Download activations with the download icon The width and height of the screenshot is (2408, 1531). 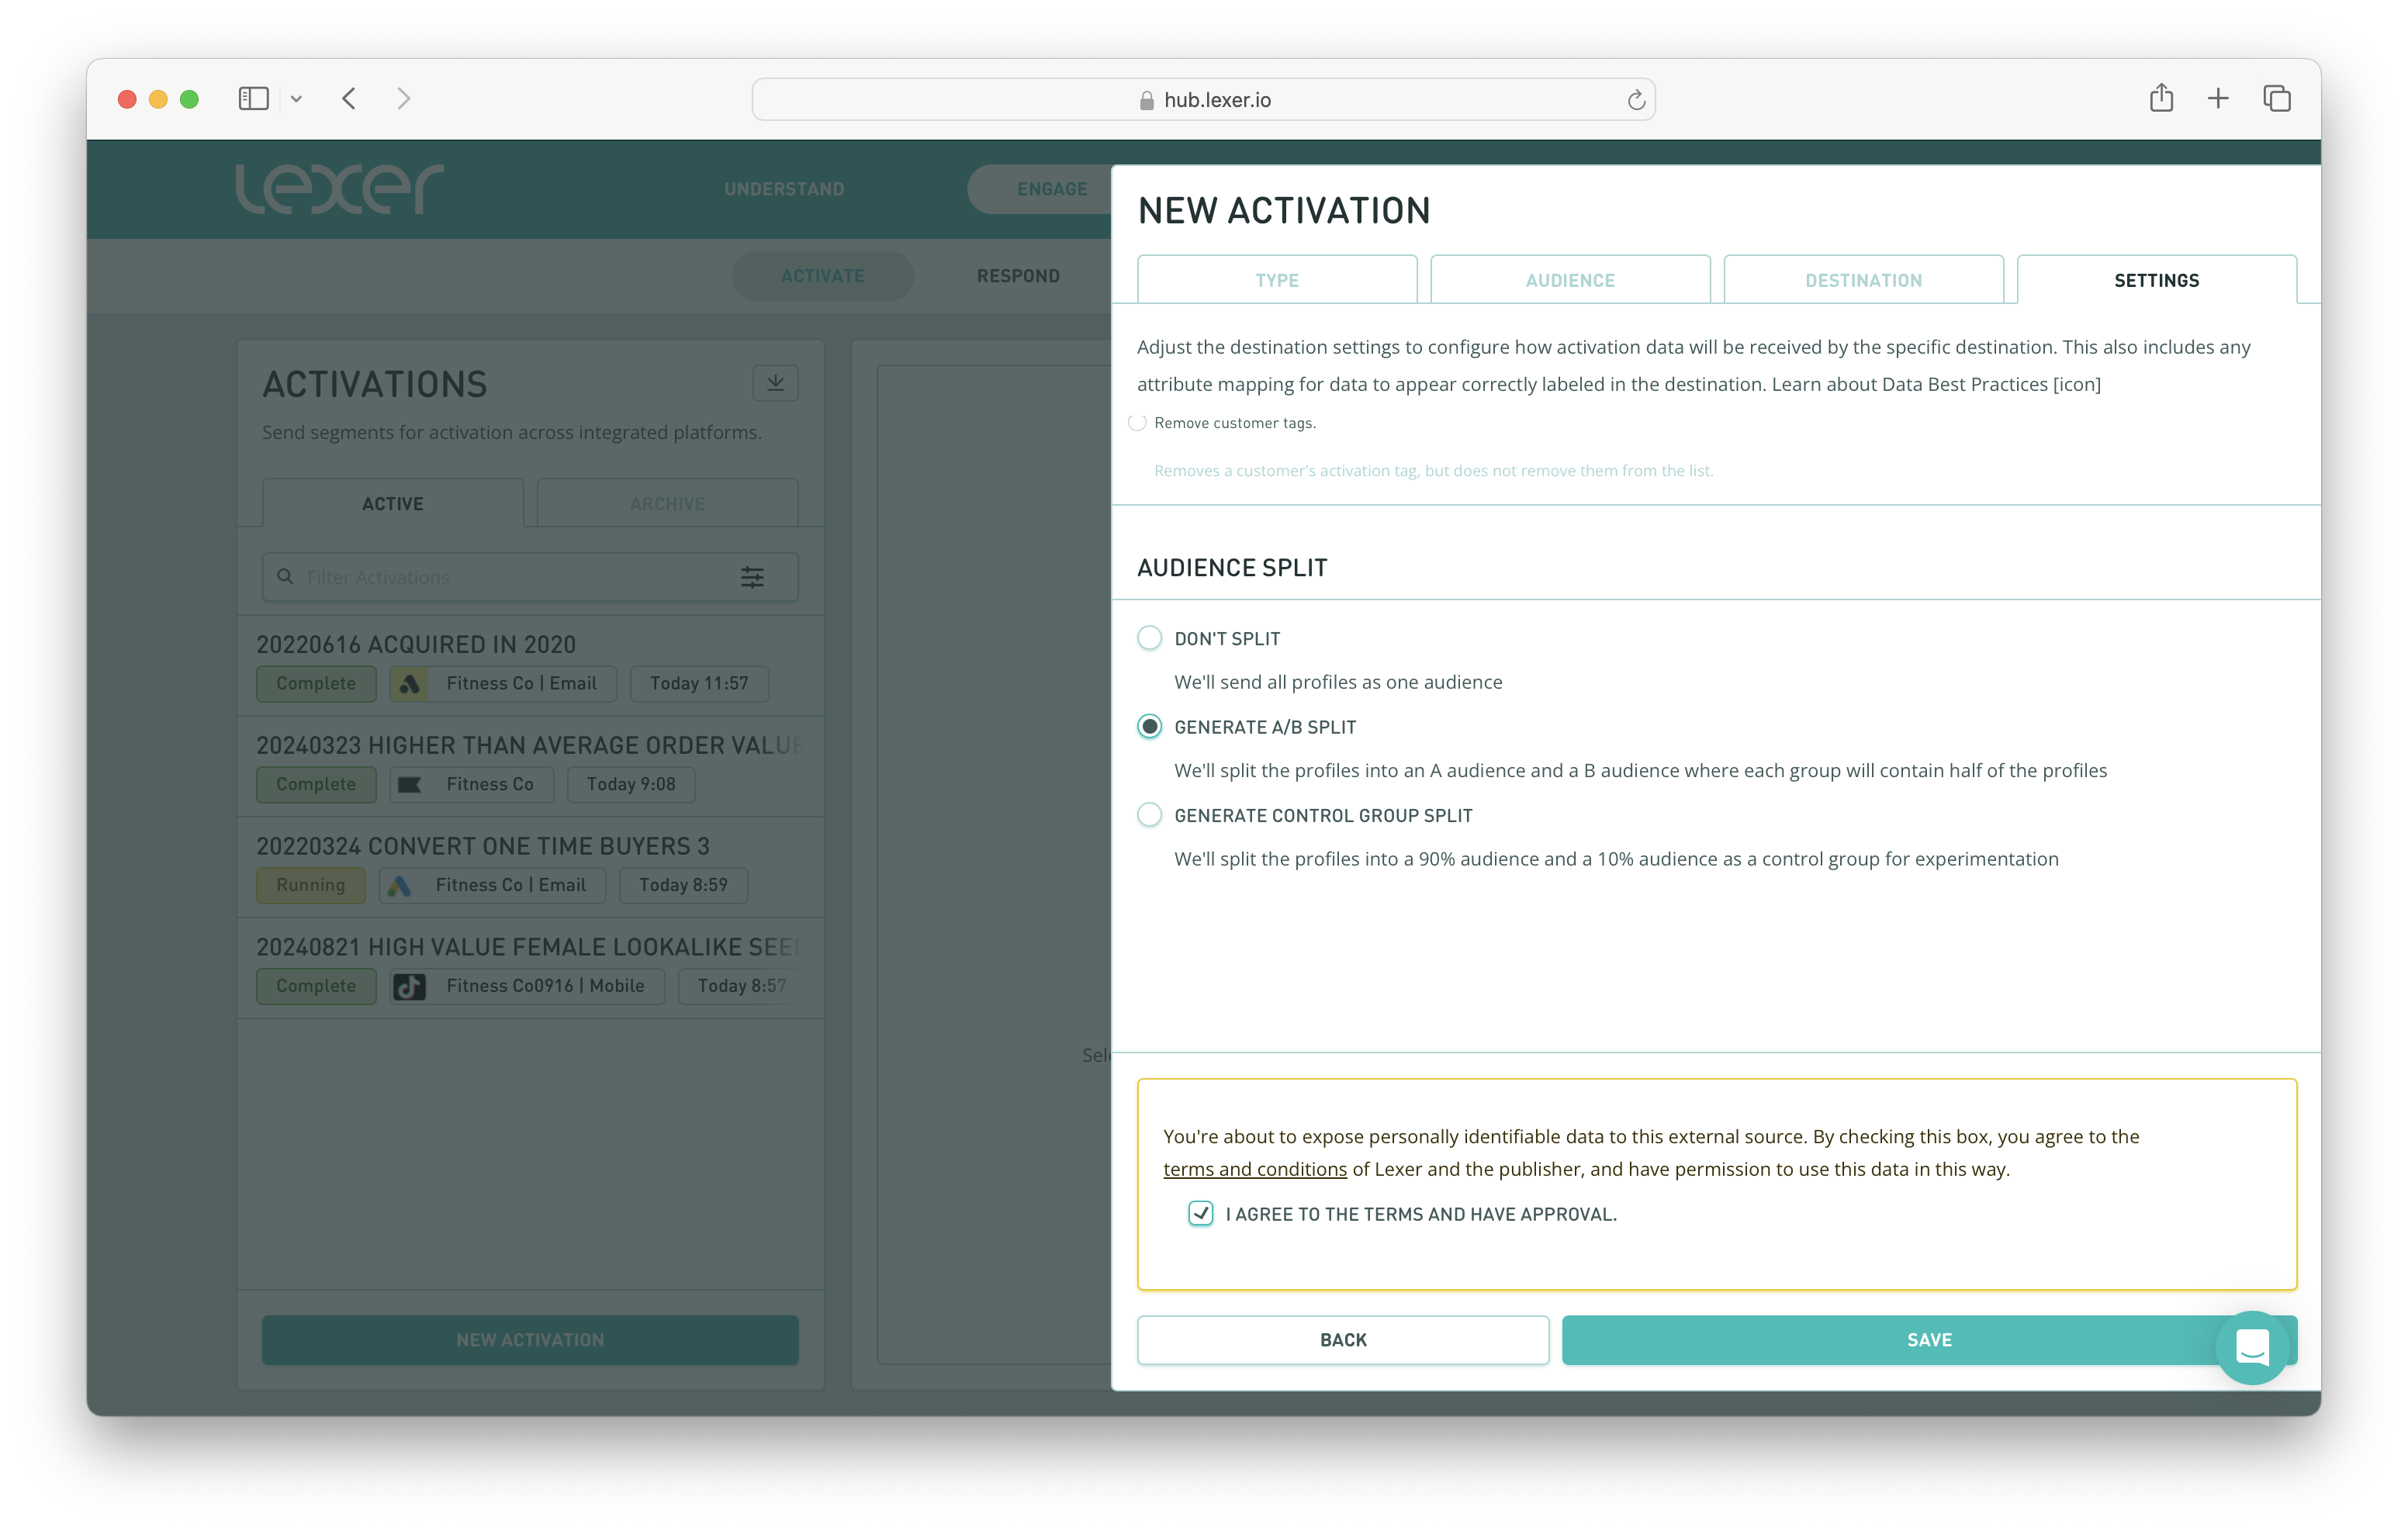(x=775, y=383)
